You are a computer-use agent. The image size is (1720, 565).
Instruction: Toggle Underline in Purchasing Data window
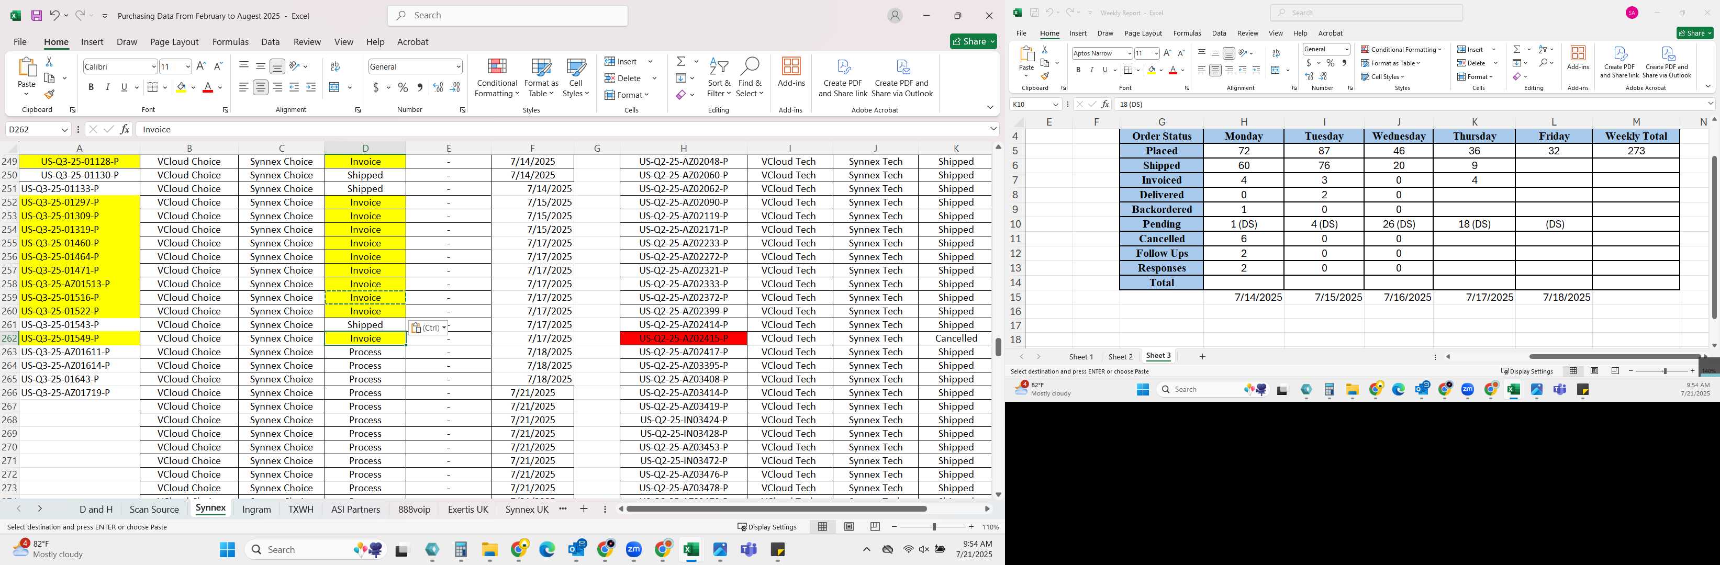[124, 87]
